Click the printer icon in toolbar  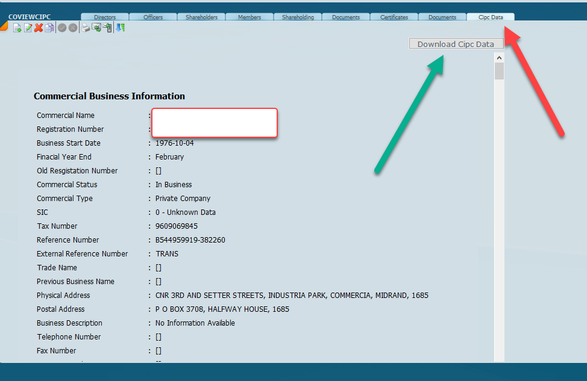point(86,28)
